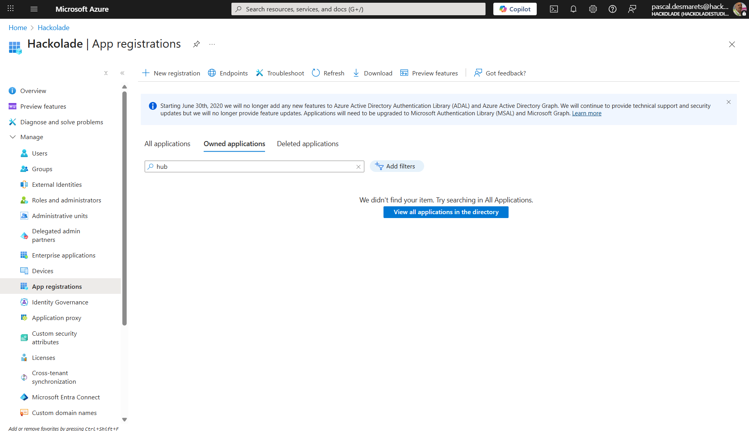Open the help and support pane

coord(612,9)
